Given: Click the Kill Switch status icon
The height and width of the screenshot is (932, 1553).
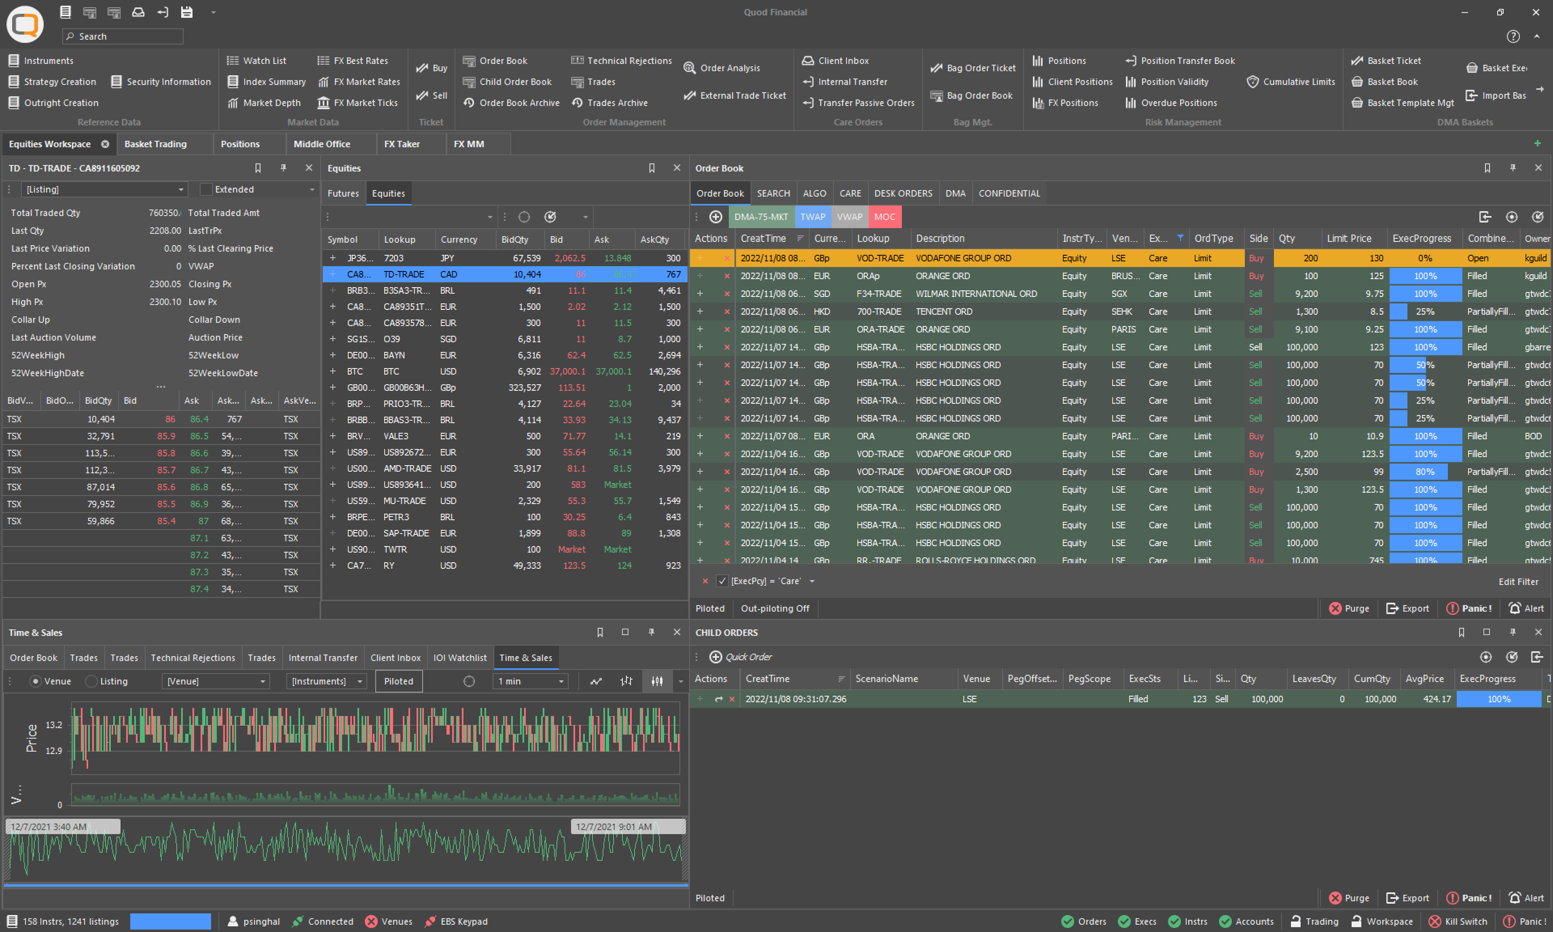Looking at the screenshot, I should (x=1435, y=921).
